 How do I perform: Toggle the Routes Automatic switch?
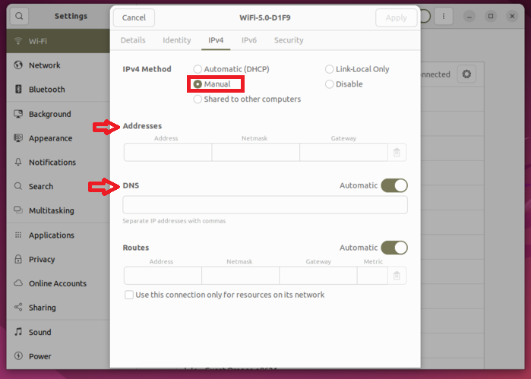pos(394,248)
